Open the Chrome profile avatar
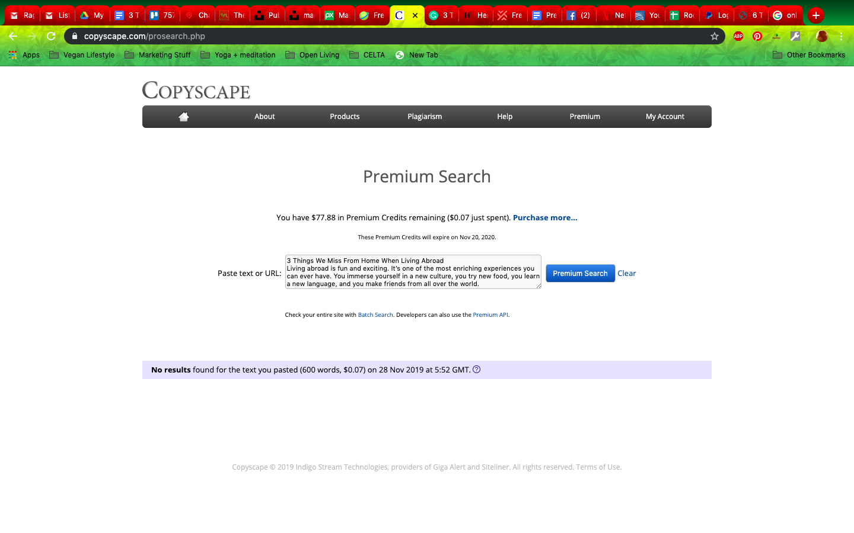The width and height of the screenshot is (854, 533). click(x=821, y=36)
